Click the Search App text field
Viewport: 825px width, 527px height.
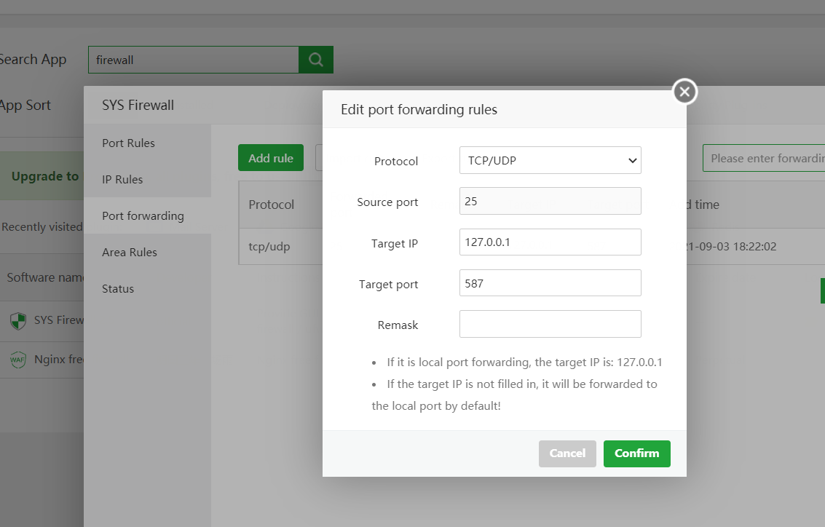[x=193, y=60]
